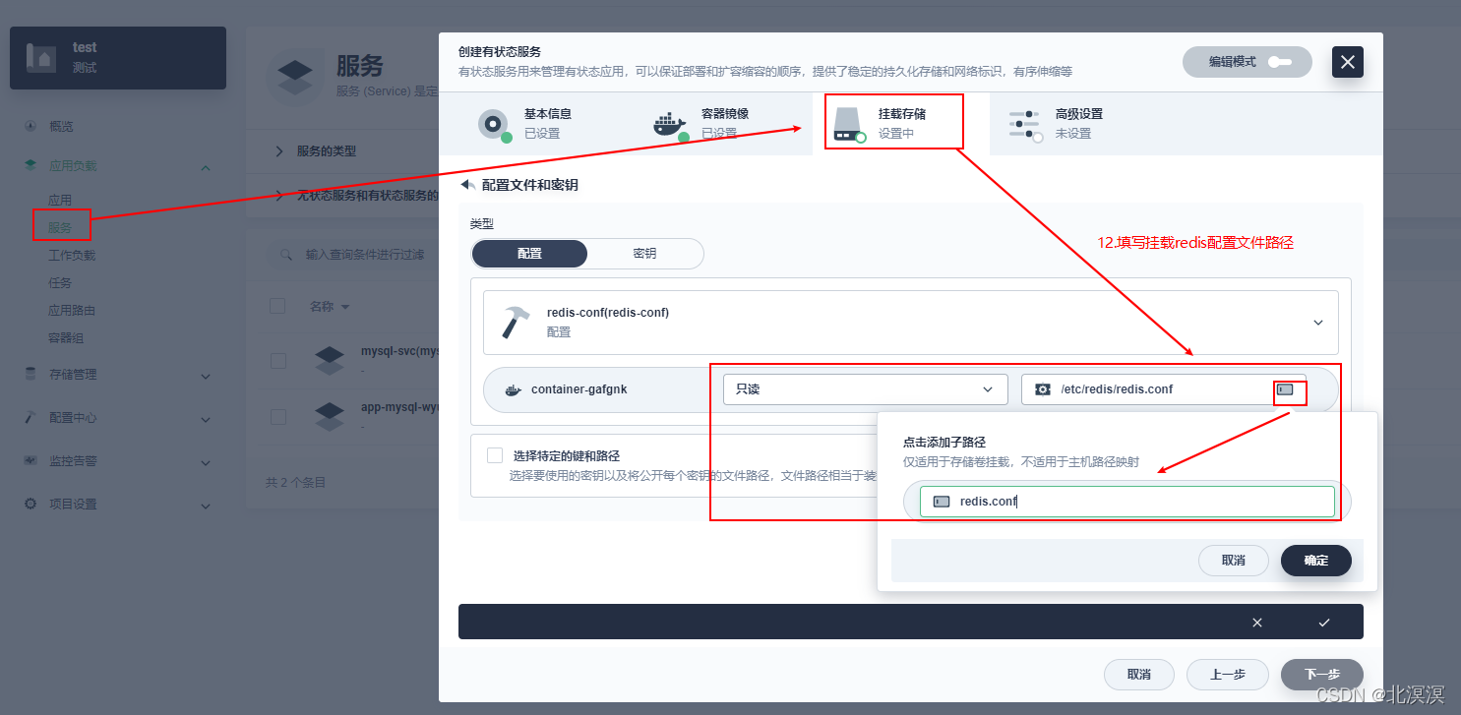Sort by 名称 column arrow
This screenshot has width=1461, height=715.
(x=344, y=307)
